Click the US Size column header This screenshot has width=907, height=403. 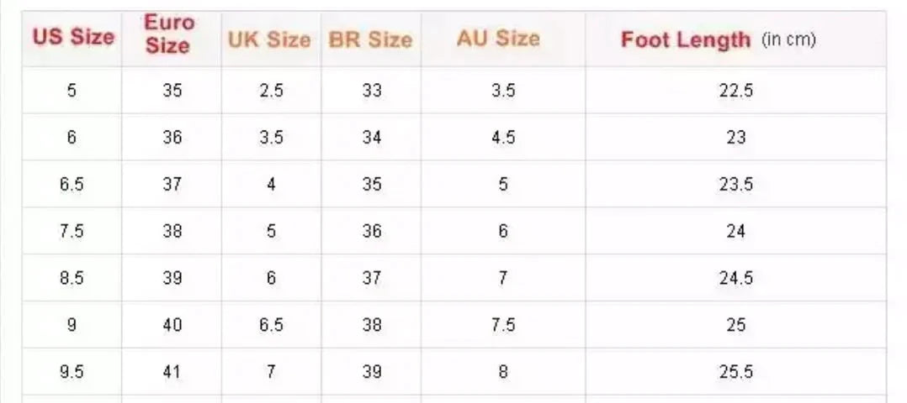[72, 37]
